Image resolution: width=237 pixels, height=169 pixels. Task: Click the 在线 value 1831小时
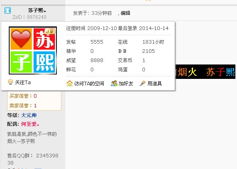click(x=153, y=42)
